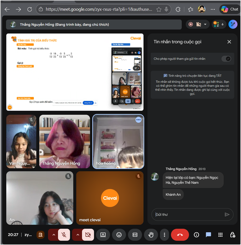Close the in-call messages panel
Screen dimensions: 241x245
coord(229,42)
